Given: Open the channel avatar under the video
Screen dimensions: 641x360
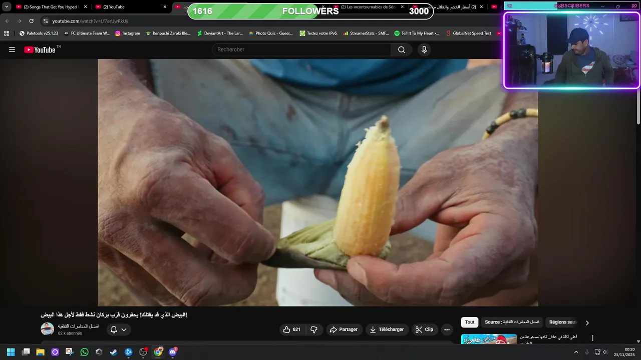Looking at the screenshot, I should coord(47,329).
